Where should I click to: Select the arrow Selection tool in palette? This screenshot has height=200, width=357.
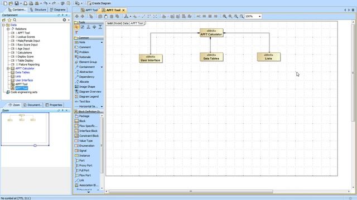coord(76,27)
